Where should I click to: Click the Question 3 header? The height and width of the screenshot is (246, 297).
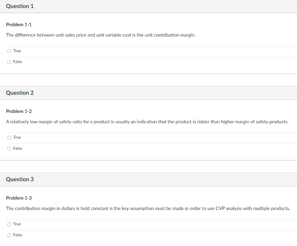(x=20, y=179)
